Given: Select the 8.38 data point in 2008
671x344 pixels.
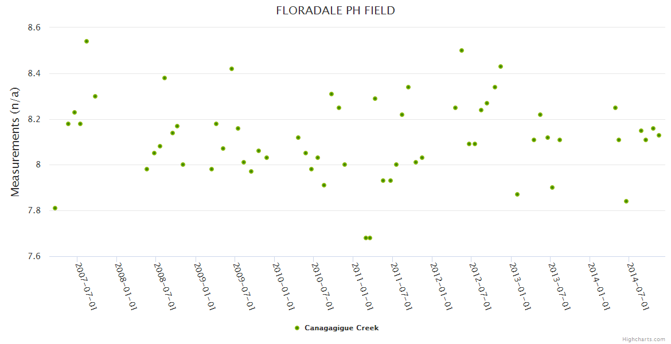Looking at the screenshot, I should (165, 78).
